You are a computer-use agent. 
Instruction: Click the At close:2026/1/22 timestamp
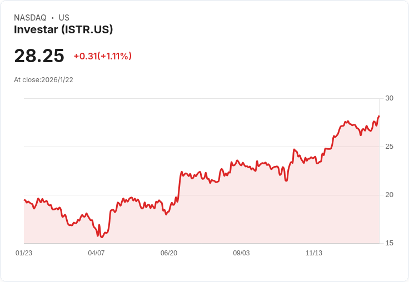click(x=43, y=79)
